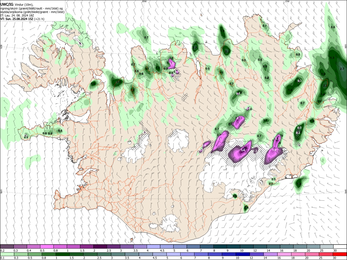Select the pale grey 25 swatch in snow legend
This screenshot has height=260, width=347.
tap(327, 246)
